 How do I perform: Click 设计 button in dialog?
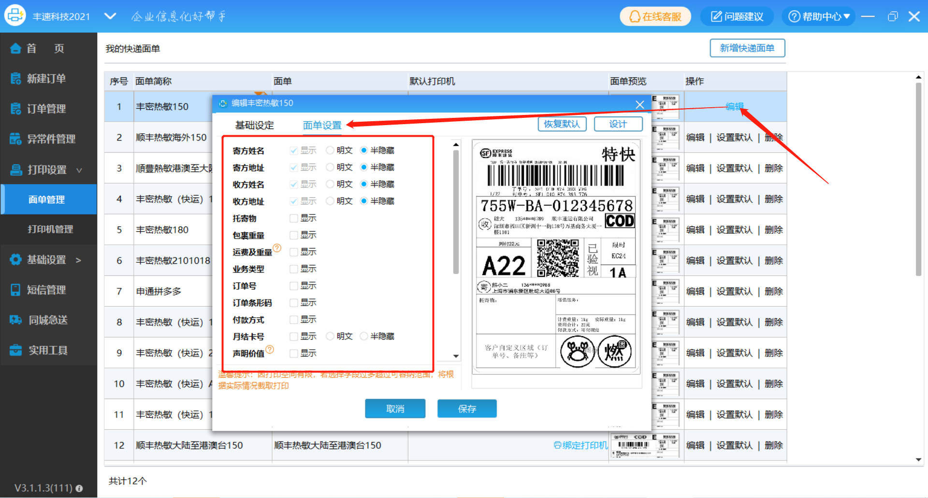pos(618,124)
